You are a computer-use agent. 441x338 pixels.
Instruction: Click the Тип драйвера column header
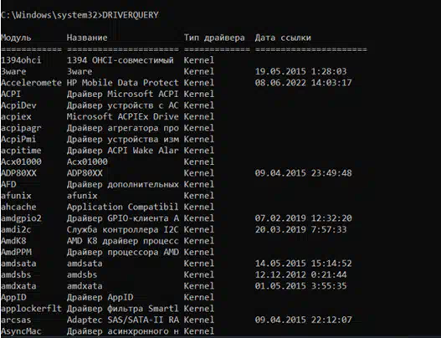coord(214,38)
